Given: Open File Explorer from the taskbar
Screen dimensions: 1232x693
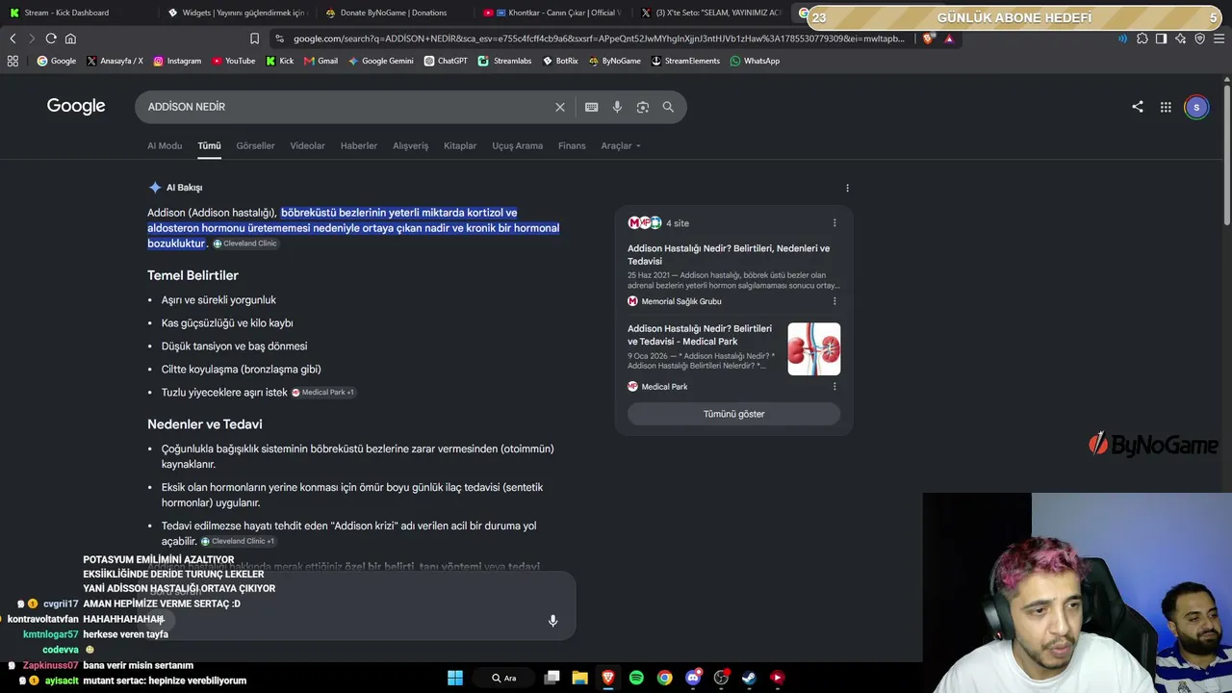Looking at the screenshot, I should pos(579,678).
